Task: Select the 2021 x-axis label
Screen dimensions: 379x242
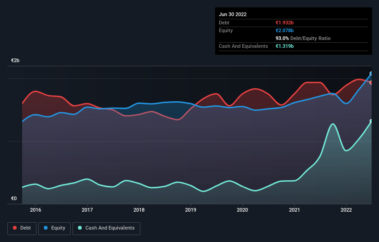Action: pos(295,210)
